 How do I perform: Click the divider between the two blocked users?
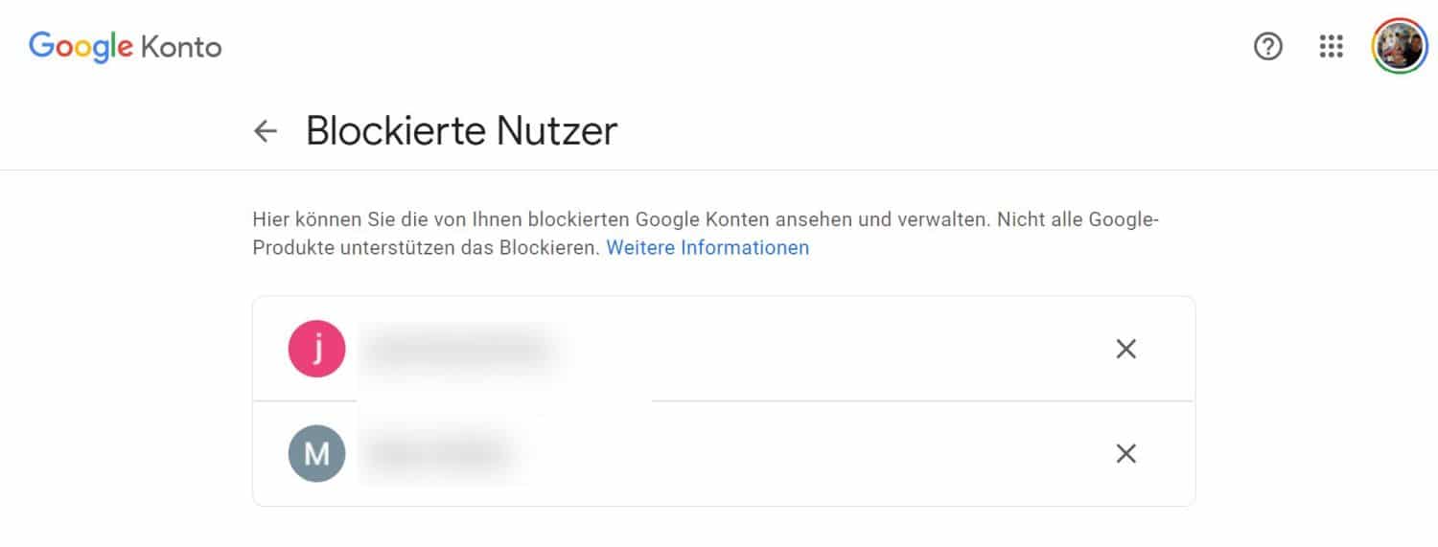tap(863, 400)
